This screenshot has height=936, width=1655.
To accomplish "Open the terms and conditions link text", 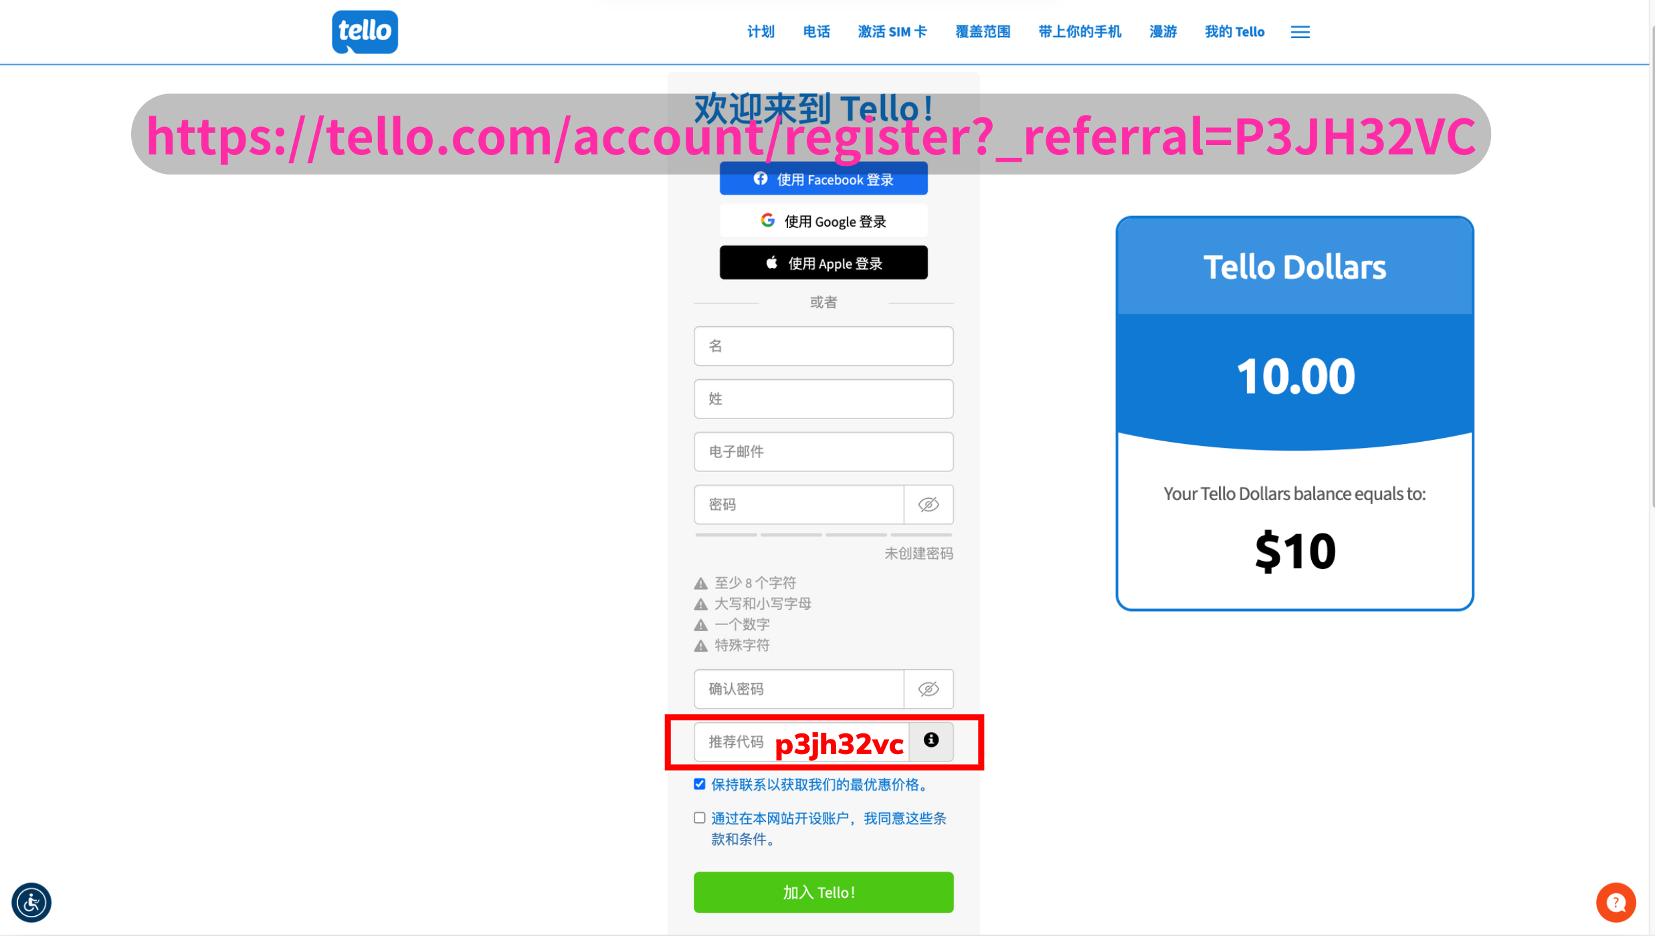I will 829,829.
